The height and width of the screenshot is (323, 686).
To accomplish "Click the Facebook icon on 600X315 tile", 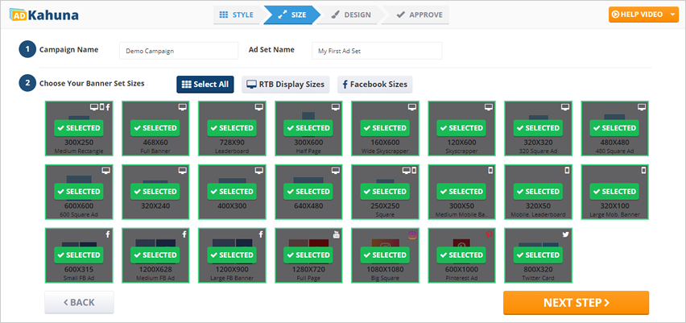I will tap(106, 234).
